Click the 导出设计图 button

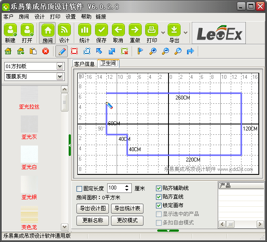(92, 208)
